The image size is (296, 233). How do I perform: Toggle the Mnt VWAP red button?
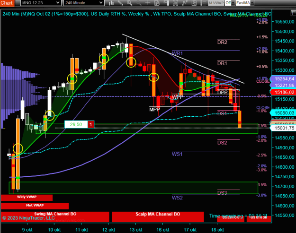click(35, 206)
